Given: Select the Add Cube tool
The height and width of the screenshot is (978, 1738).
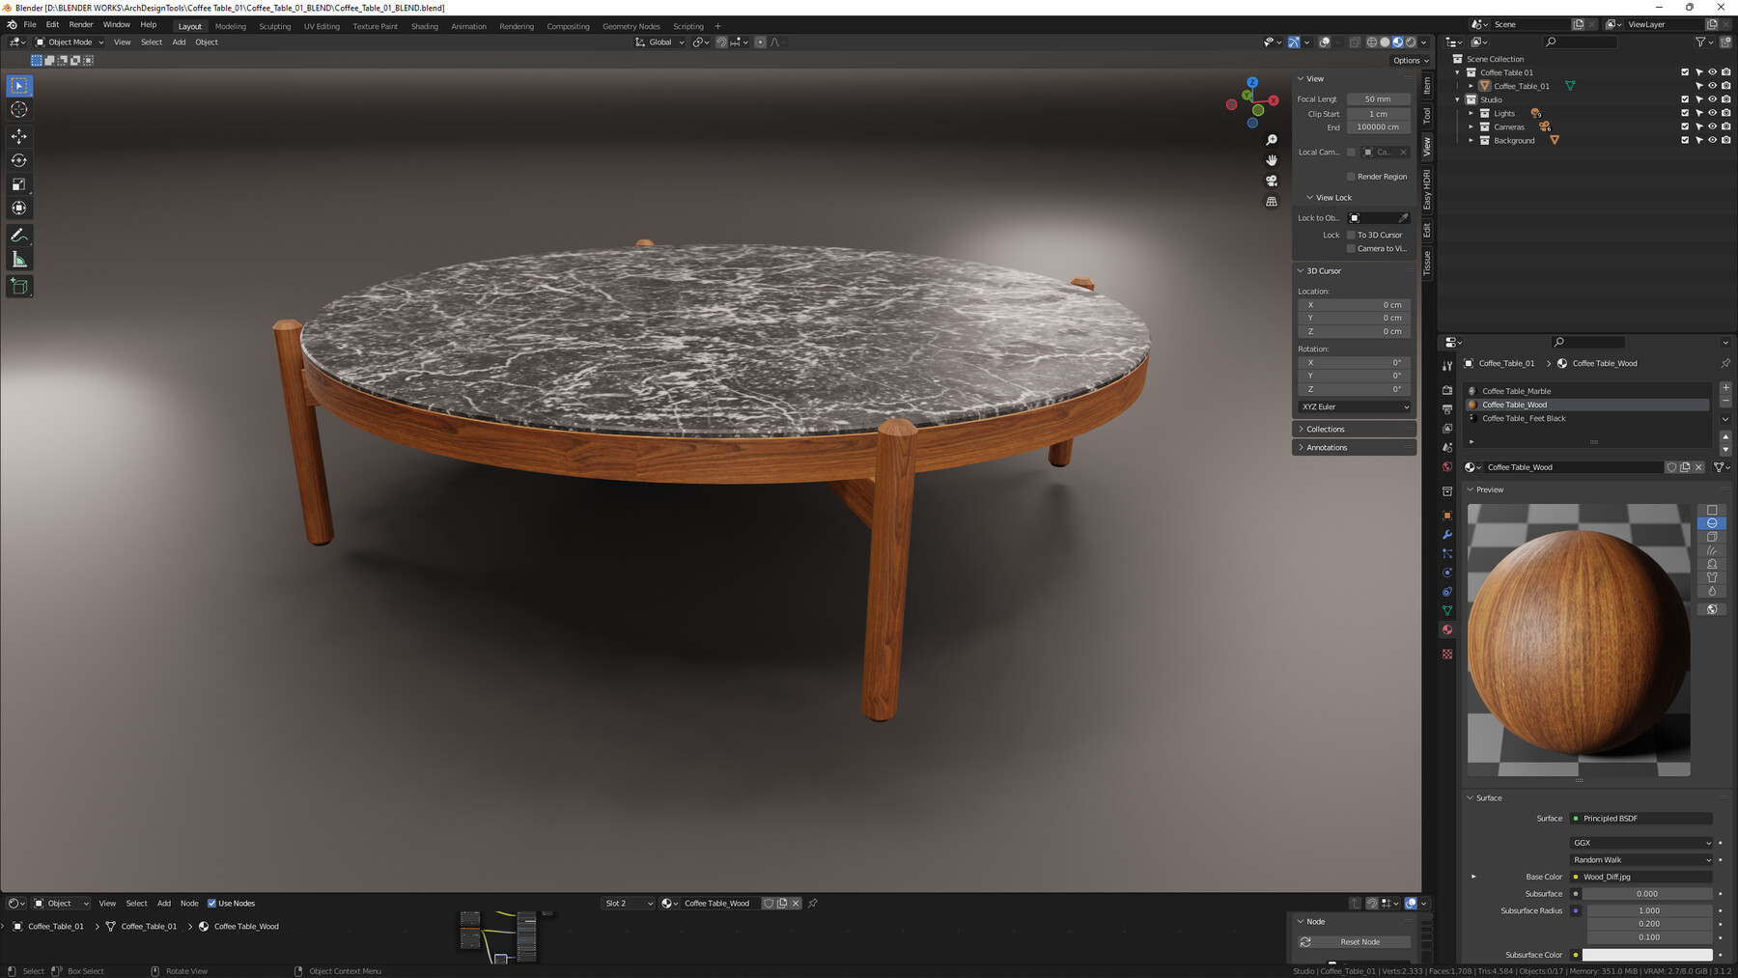Looking at the screenshot, I should click(18, 286).
